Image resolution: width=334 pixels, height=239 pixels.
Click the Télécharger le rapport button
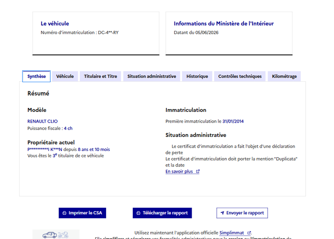coord(162,213)
